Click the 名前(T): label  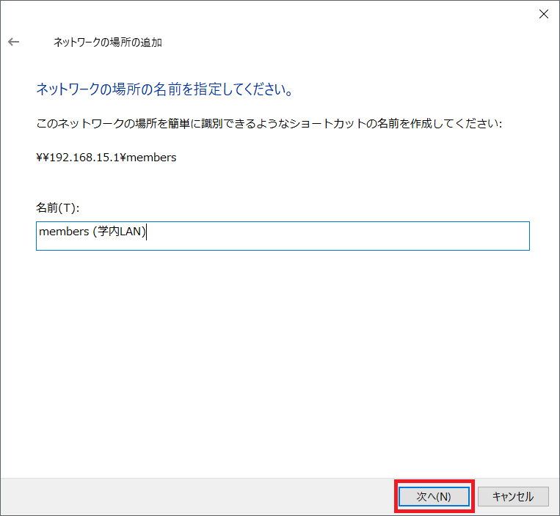57,208
